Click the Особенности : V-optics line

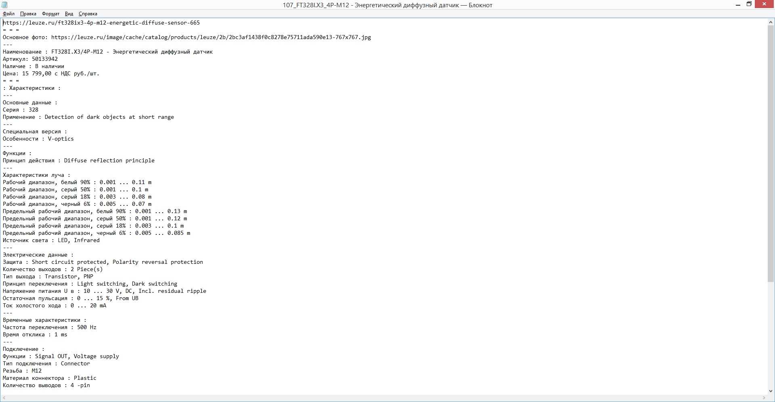38,139
